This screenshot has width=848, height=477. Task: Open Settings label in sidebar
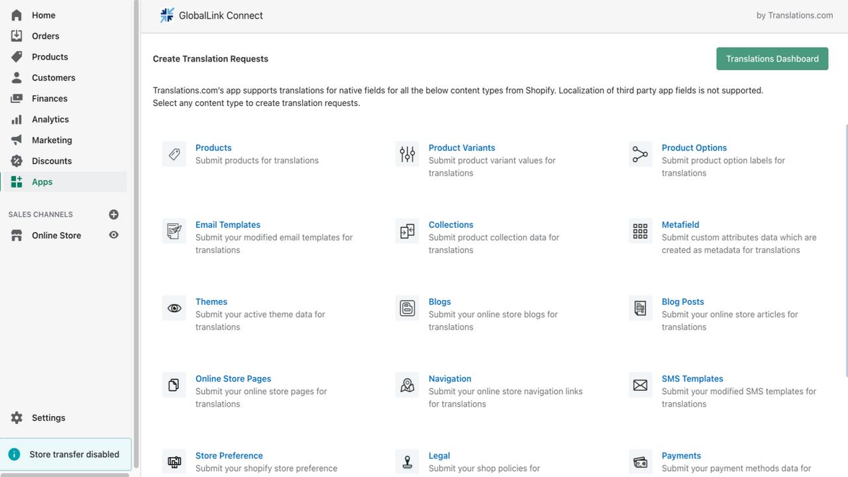tap(48, 418)
